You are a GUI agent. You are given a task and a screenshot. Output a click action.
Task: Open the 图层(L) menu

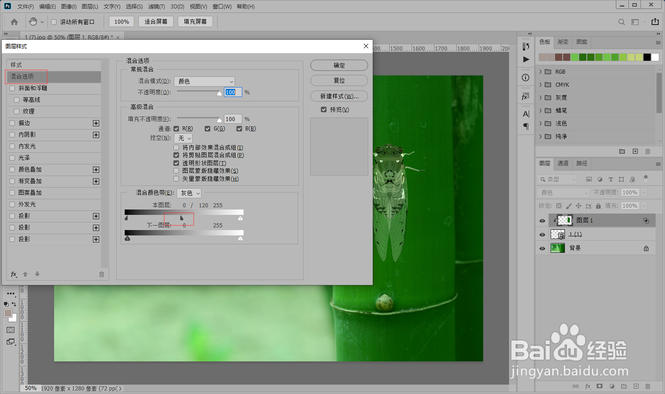pos(90,6)
